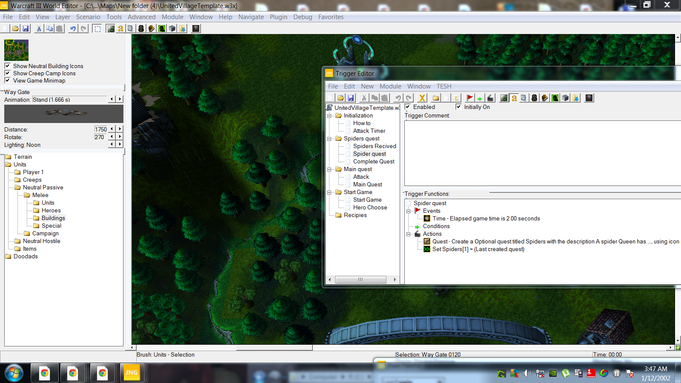Advance Lighting with its right arrow

point(120,144)
